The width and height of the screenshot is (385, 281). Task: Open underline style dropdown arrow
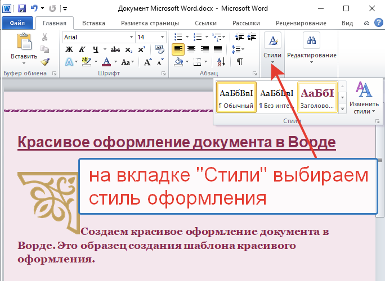105,49
